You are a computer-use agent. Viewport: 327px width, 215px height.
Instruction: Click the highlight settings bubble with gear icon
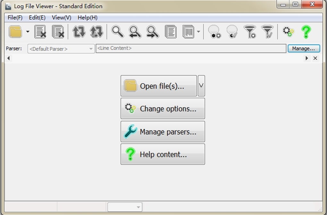pyautogui.click(x=214, y=32)
